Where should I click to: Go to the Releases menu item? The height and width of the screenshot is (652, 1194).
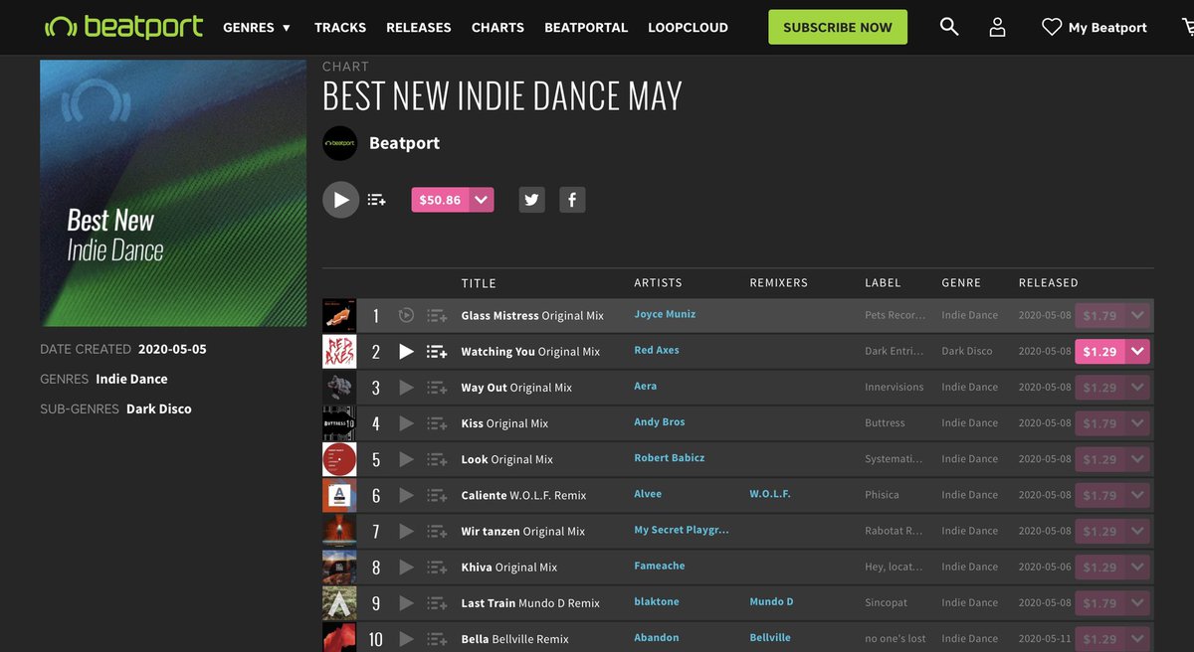[x=419, y=27]
